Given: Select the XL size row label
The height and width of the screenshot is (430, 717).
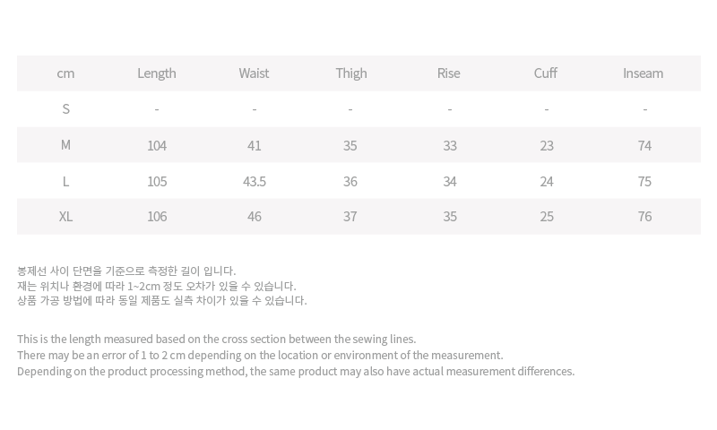Looking at the screenshot, I should click(65, 217).
